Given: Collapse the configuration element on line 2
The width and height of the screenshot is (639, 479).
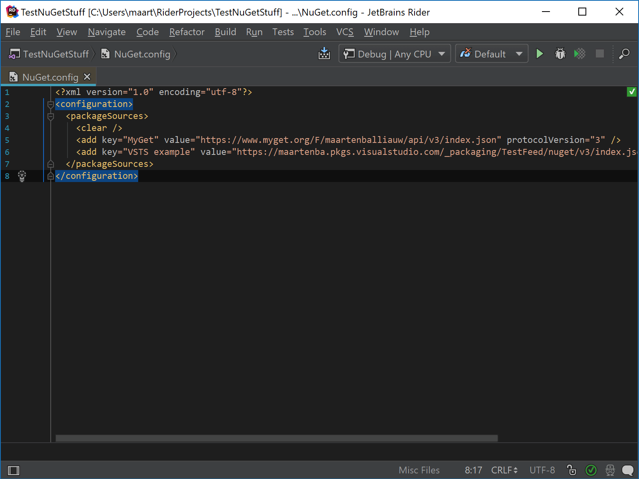Looking at the screenshot, I should coord(51,105).
